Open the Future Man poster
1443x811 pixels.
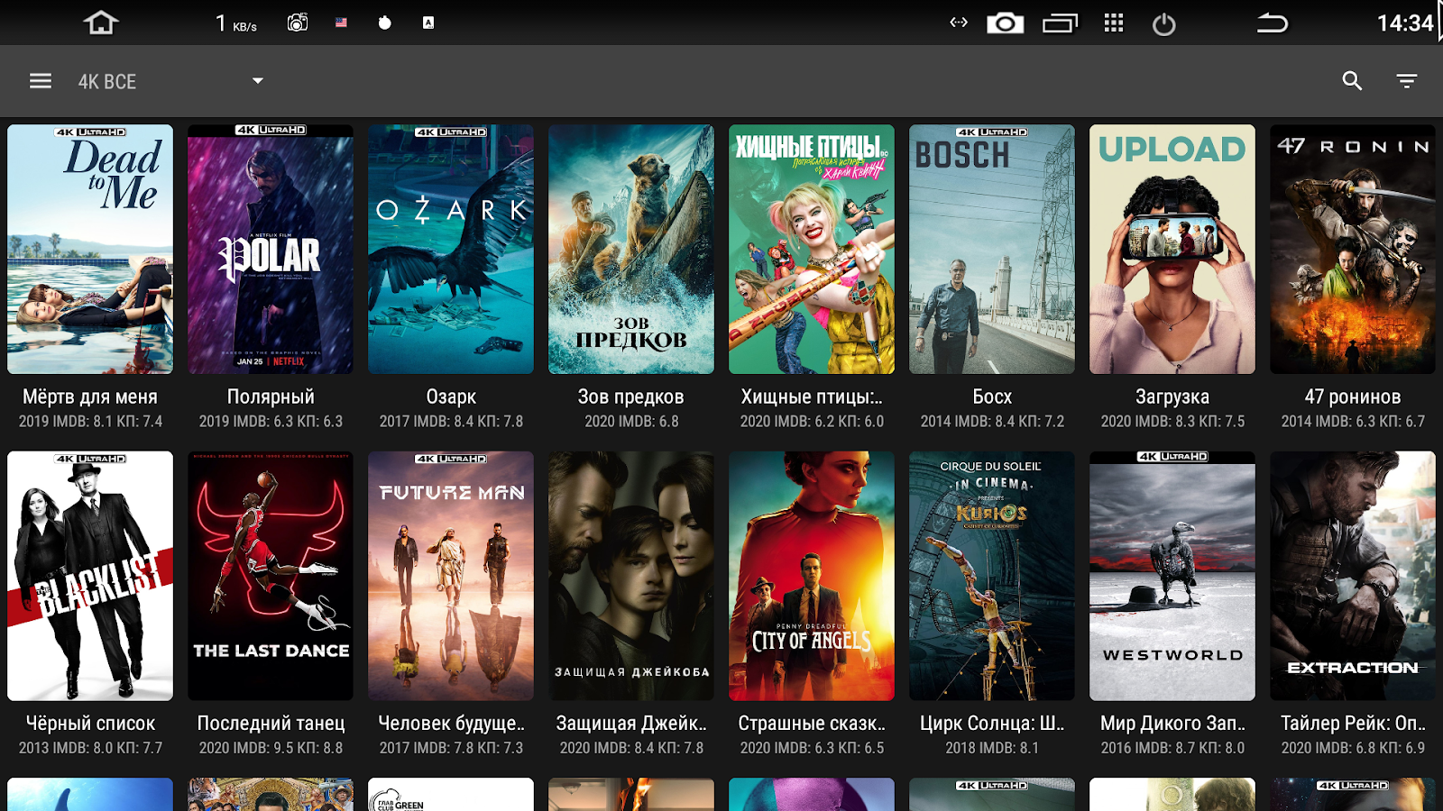tap(451, 576)
